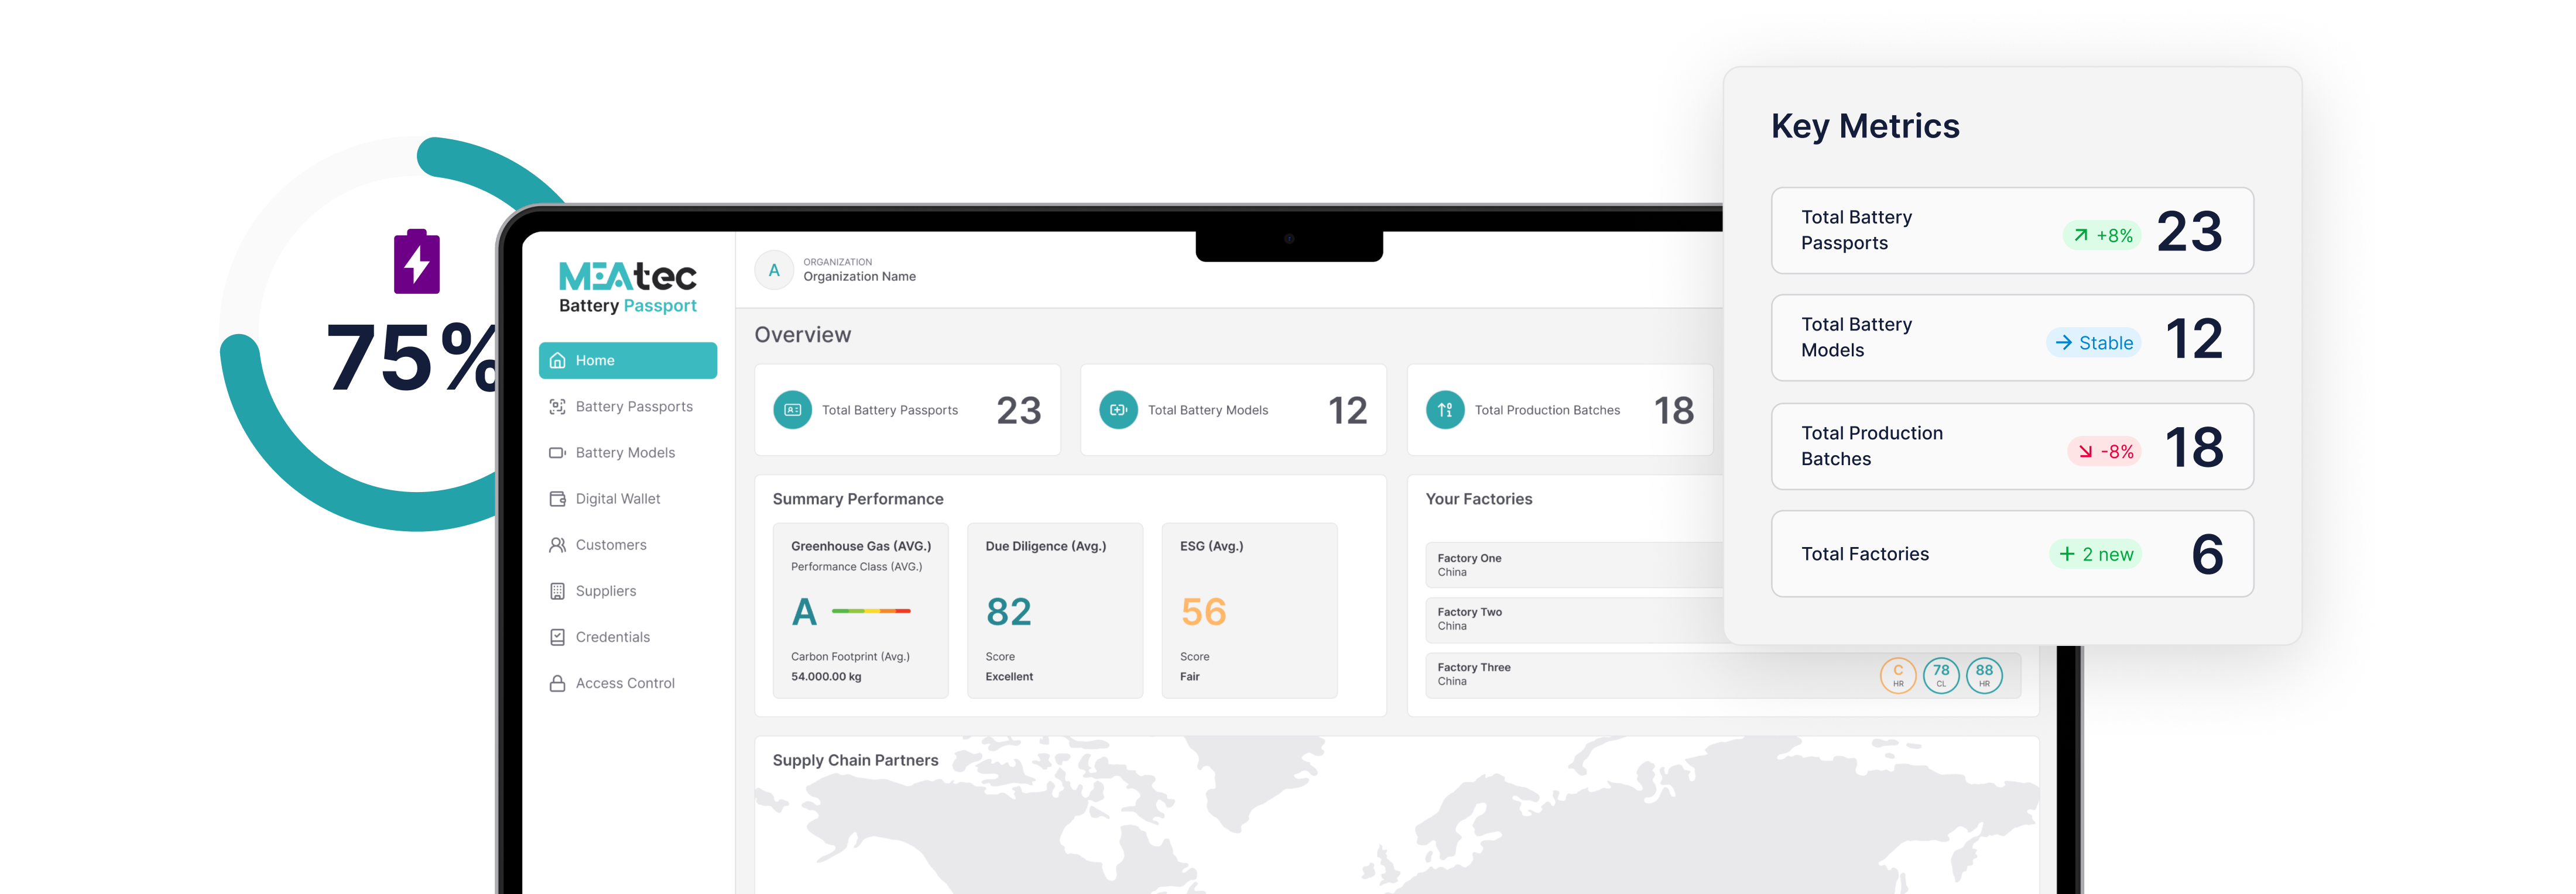Select the Factory Three row
This screenshot has width=2576, height=894.
[x=1722, y=674]
